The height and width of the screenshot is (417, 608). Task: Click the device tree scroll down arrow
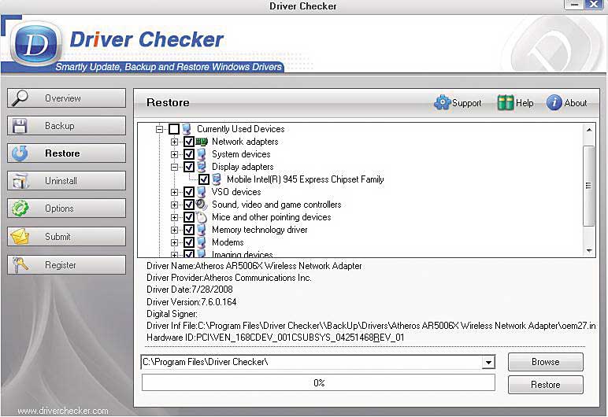coord(589,251)
